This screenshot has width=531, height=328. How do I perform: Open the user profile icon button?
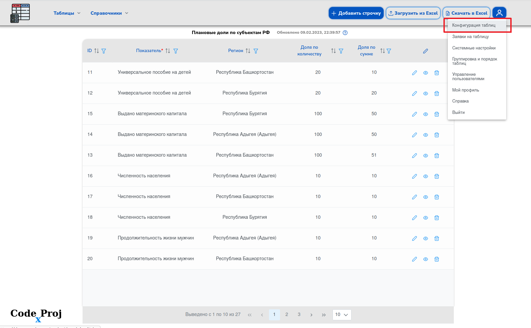(499, 13)
